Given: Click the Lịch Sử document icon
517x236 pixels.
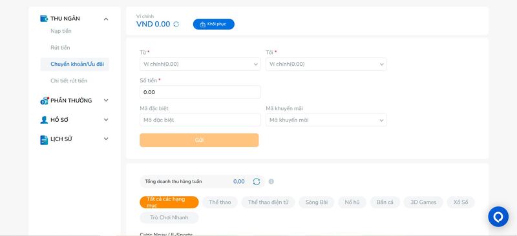Looking at the screenshot, I should tap(44, 140).
